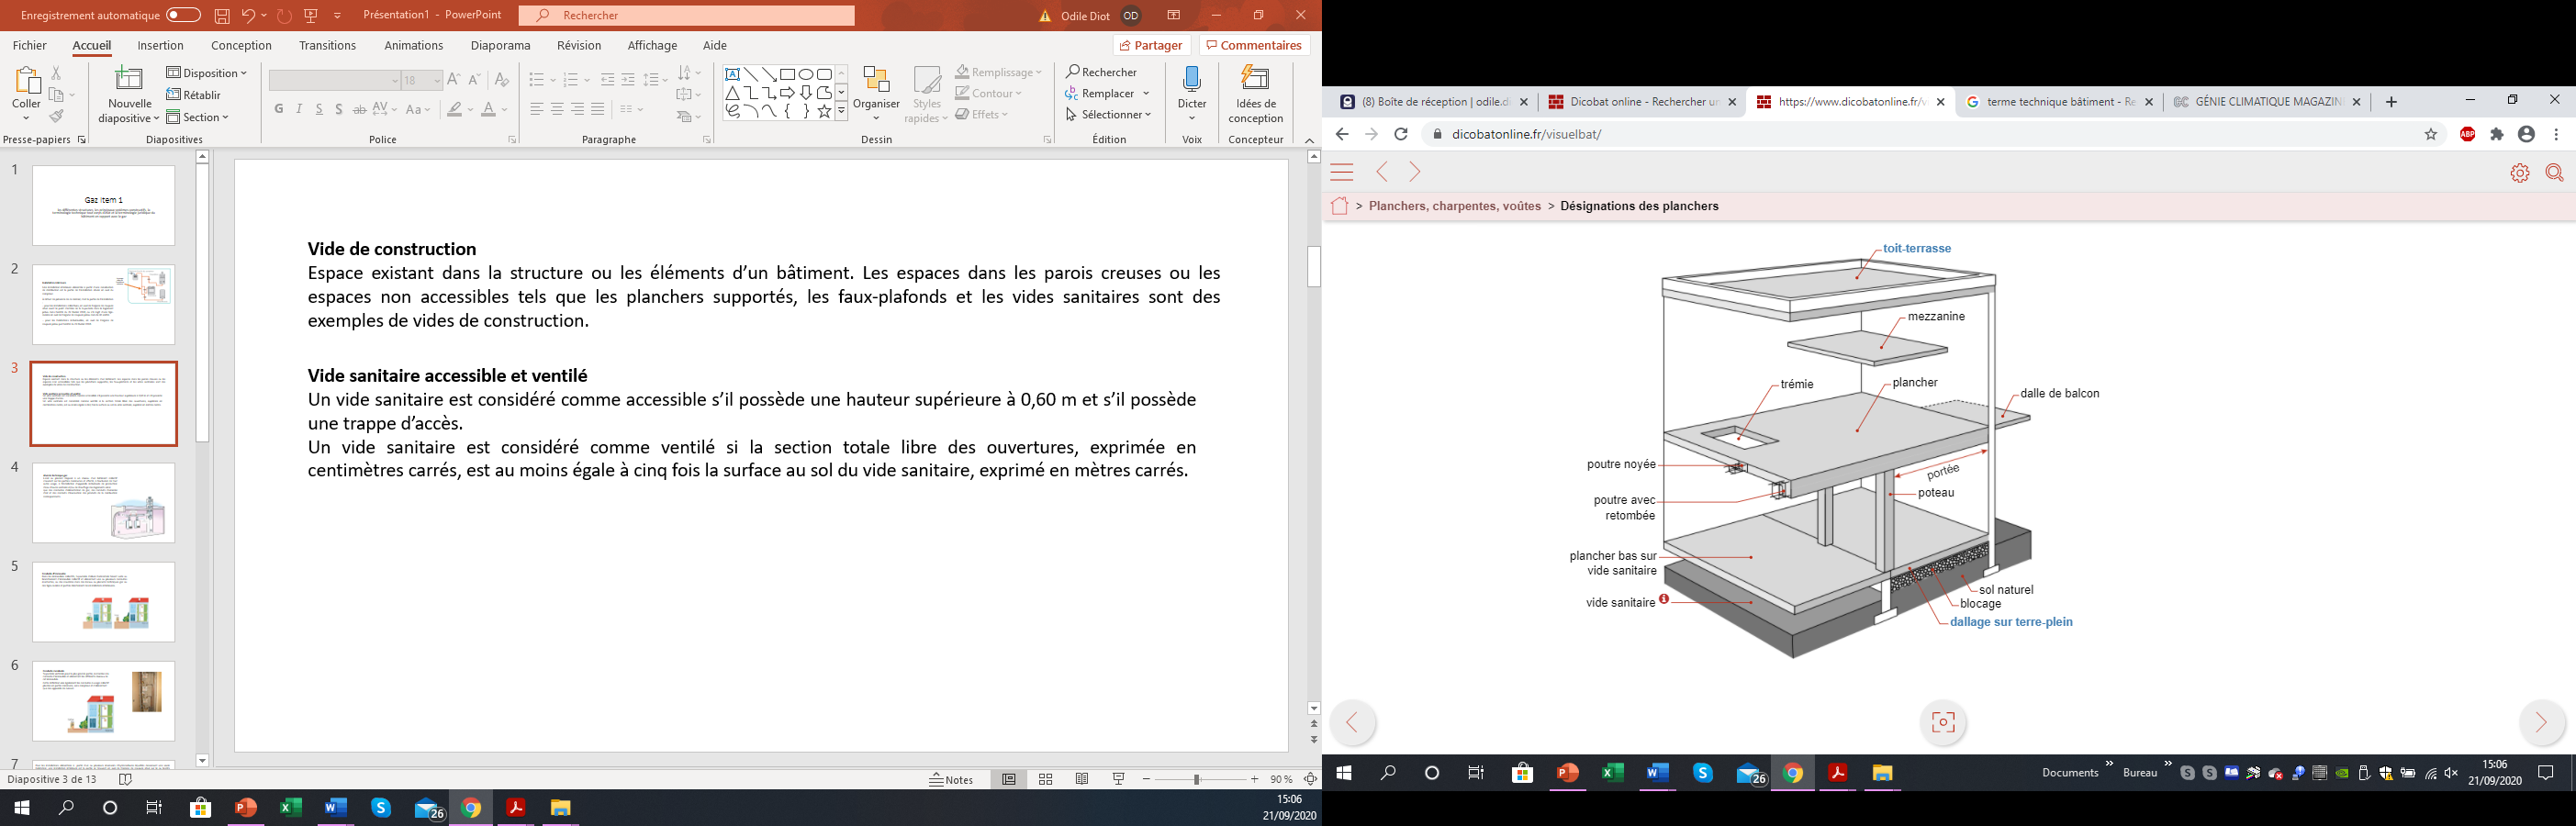Collapse the ribbon with the chevron
This screenshot has height=826, width=2576.
[x=1309, y=140]
